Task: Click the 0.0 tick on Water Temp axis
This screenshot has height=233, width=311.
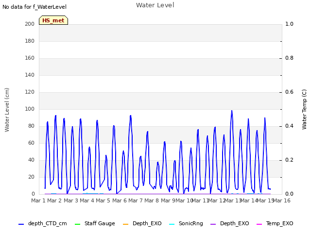Action: (x=289, y=194)
